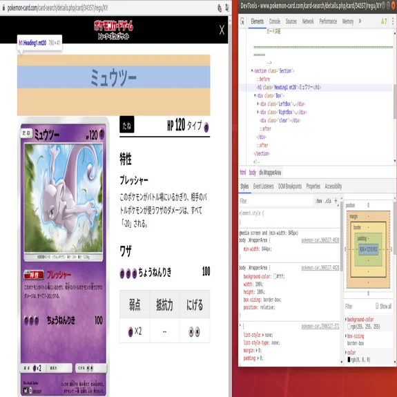The height and width of the screenshot is (397, 397).
Task: Select the div class clear node
Action: point(280,121)
